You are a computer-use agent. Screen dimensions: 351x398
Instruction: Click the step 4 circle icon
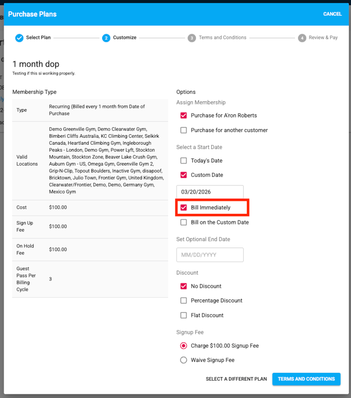point(302,38)
